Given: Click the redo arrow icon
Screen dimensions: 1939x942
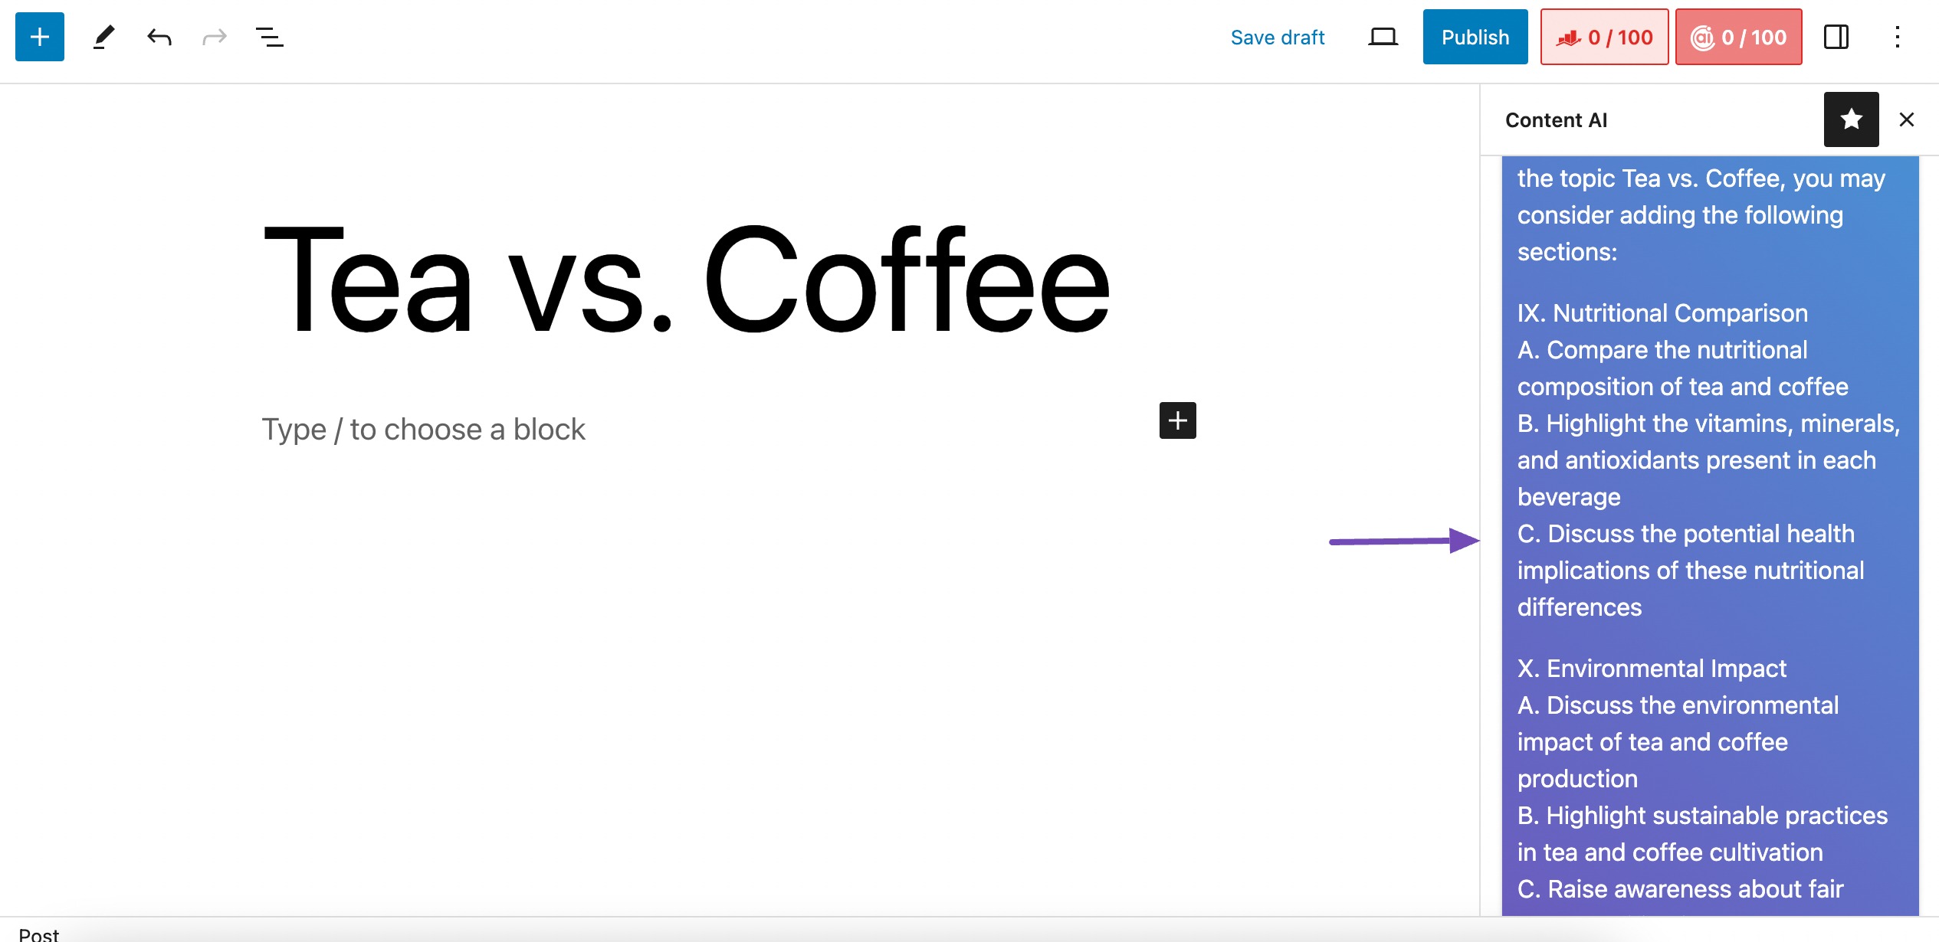Looking at the screenshot, I should pos(214,36).
